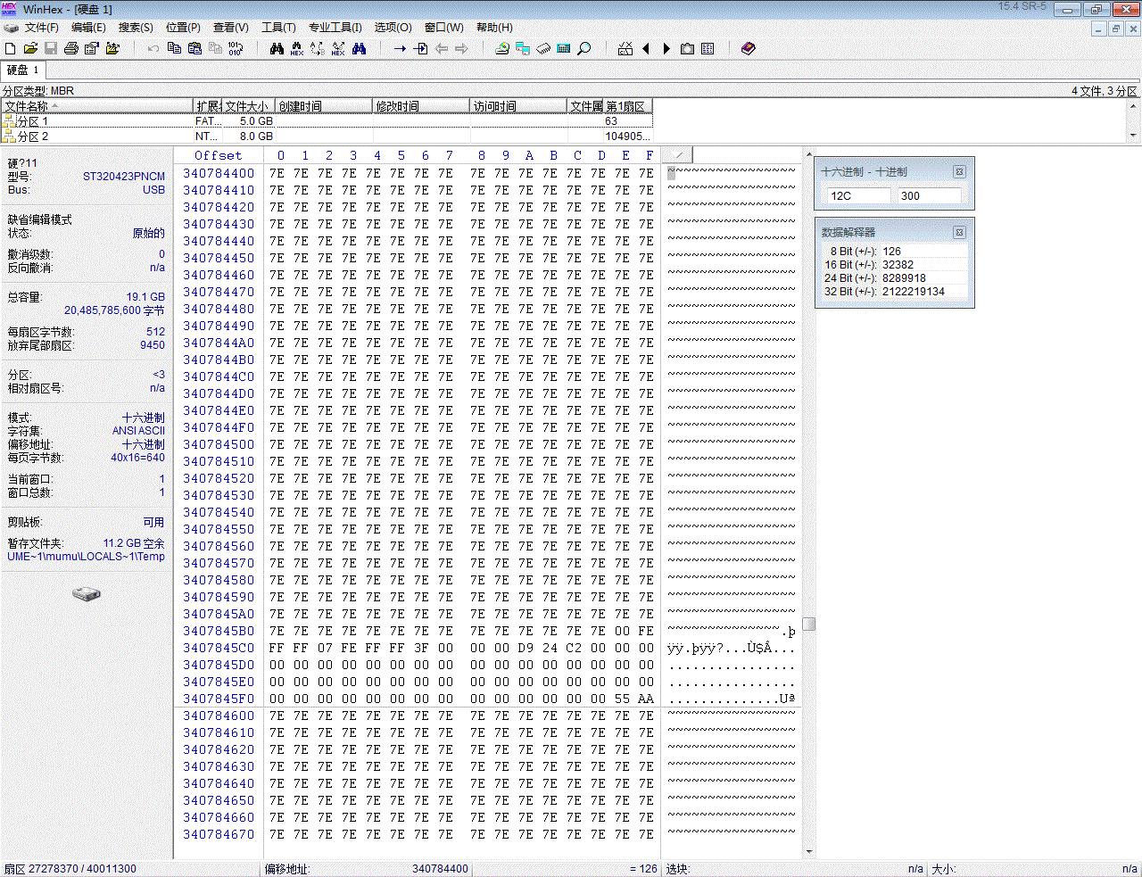Click the black right triangle next icon
1142x877 pixels.
point(666,48)
